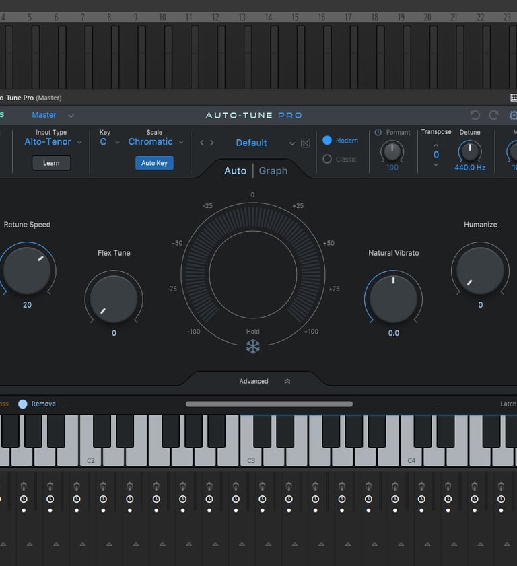Screen dimensions: 517x566
Task: Click the central pitch change meter circle
Action: click(x=252, y=275)
